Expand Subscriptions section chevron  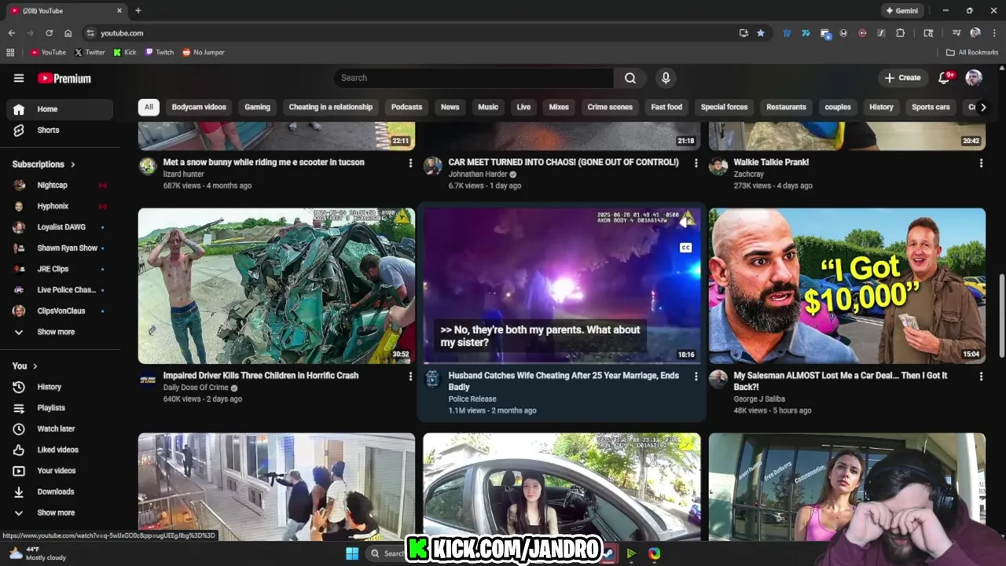click(73, 164)
